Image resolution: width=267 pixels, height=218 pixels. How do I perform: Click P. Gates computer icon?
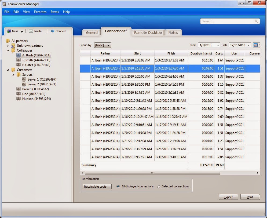pyautogui.click(x=19, y=65)
